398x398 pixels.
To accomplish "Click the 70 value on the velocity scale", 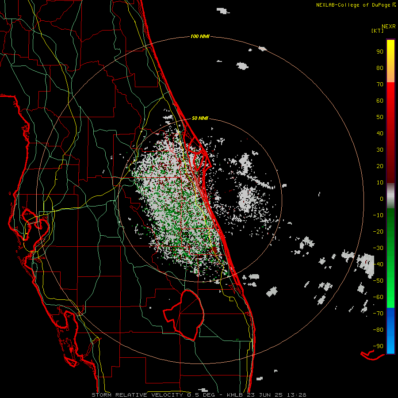I will coord(380,84).
